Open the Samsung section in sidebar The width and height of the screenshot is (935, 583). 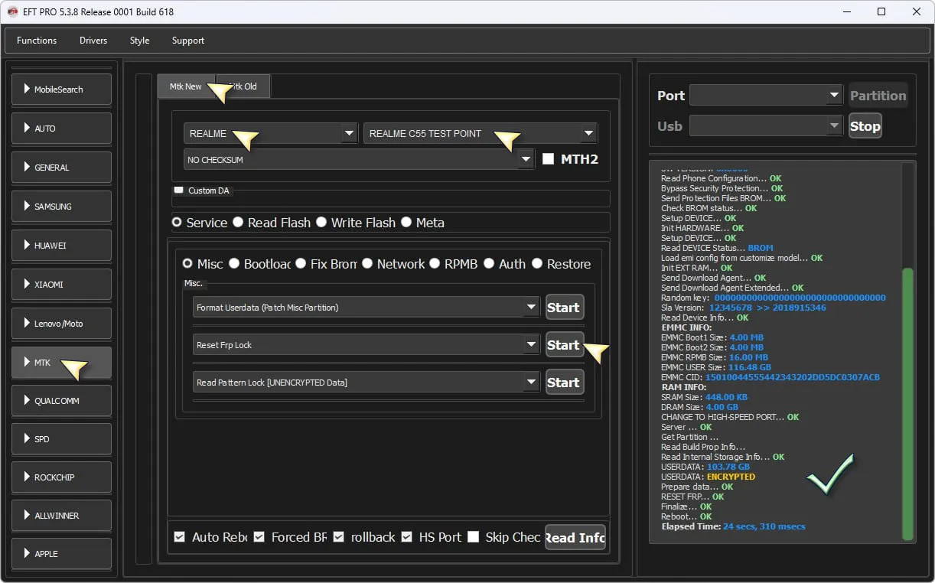[61, 207]
